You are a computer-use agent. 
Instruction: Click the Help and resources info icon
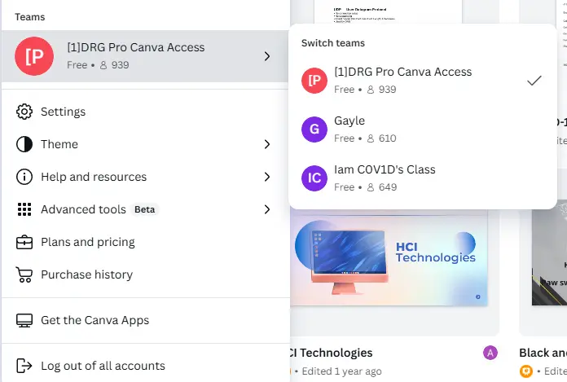pyautogui.click(x=24, y=177)
